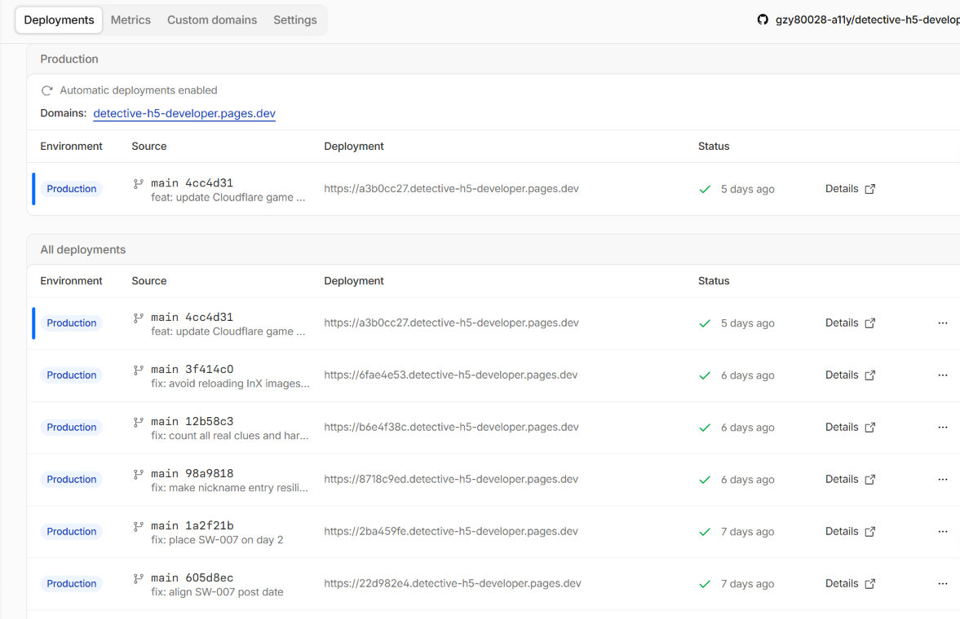Image resolution: width=960 pixels, height=619 pixels.
Task: Open the Custom domains tab
Action: pyautogui.click(x=212, y=20)
